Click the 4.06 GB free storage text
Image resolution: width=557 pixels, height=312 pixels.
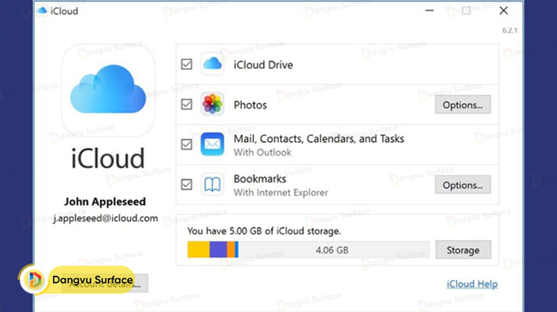(x=332, y=250)
